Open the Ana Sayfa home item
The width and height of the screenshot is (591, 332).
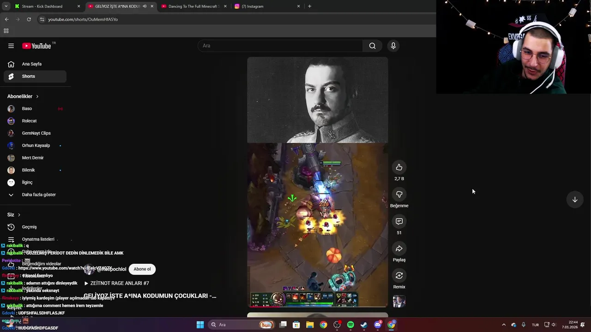35,64
